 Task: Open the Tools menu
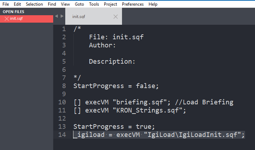(x=94, y=4)
